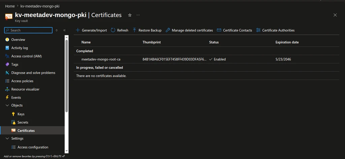Click the Thumbprint column header
This screenshot has width=345, height=159.
[152, 42]
